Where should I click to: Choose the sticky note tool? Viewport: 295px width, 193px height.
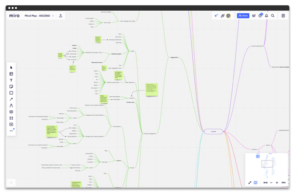[x=11, y=87]
